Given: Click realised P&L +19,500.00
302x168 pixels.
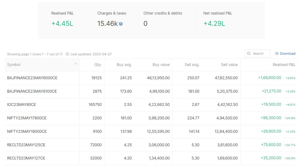Looking at the screenshot, I should (271, 104).
